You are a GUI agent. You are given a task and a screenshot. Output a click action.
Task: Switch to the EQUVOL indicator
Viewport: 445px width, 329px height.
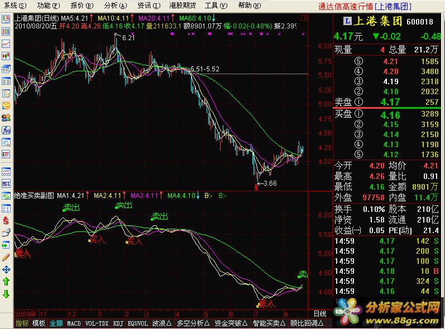(x=138, y=323)
